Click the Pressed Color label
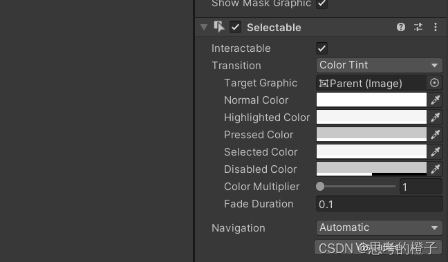 (259, 135)
